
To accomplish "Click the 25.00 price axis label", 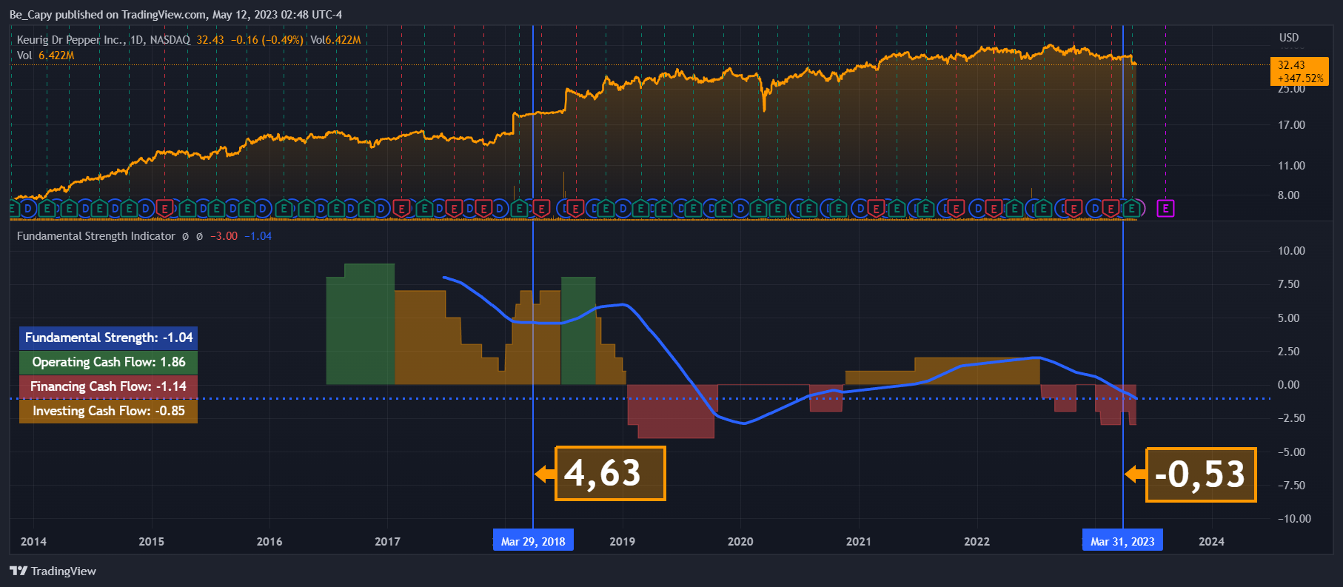I will (1291, 90).
